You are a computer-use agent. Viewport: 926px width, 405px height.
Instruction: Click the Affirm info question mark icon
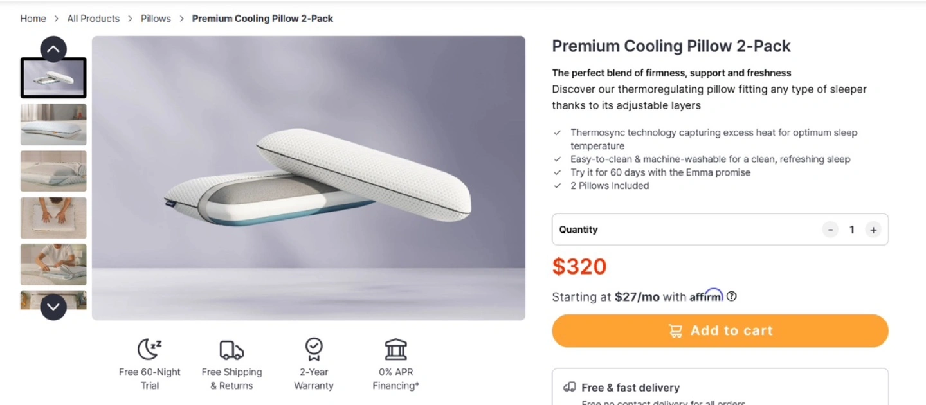[x=732, y=296]
